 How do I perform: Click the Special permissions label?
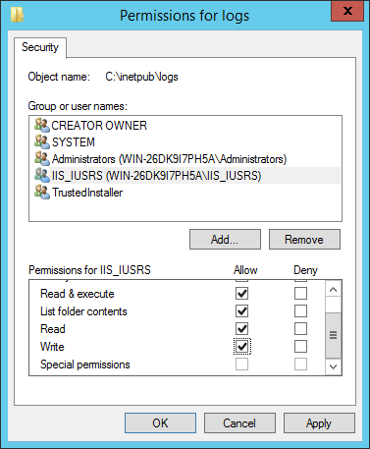(85, 365)
